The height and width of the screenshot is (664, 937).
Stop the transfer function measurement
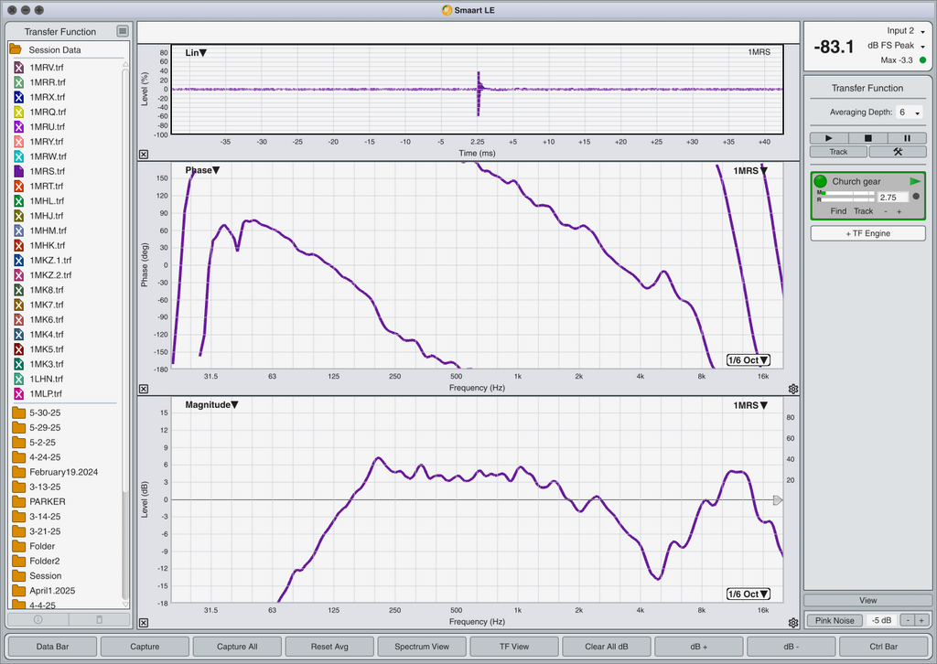867,138
